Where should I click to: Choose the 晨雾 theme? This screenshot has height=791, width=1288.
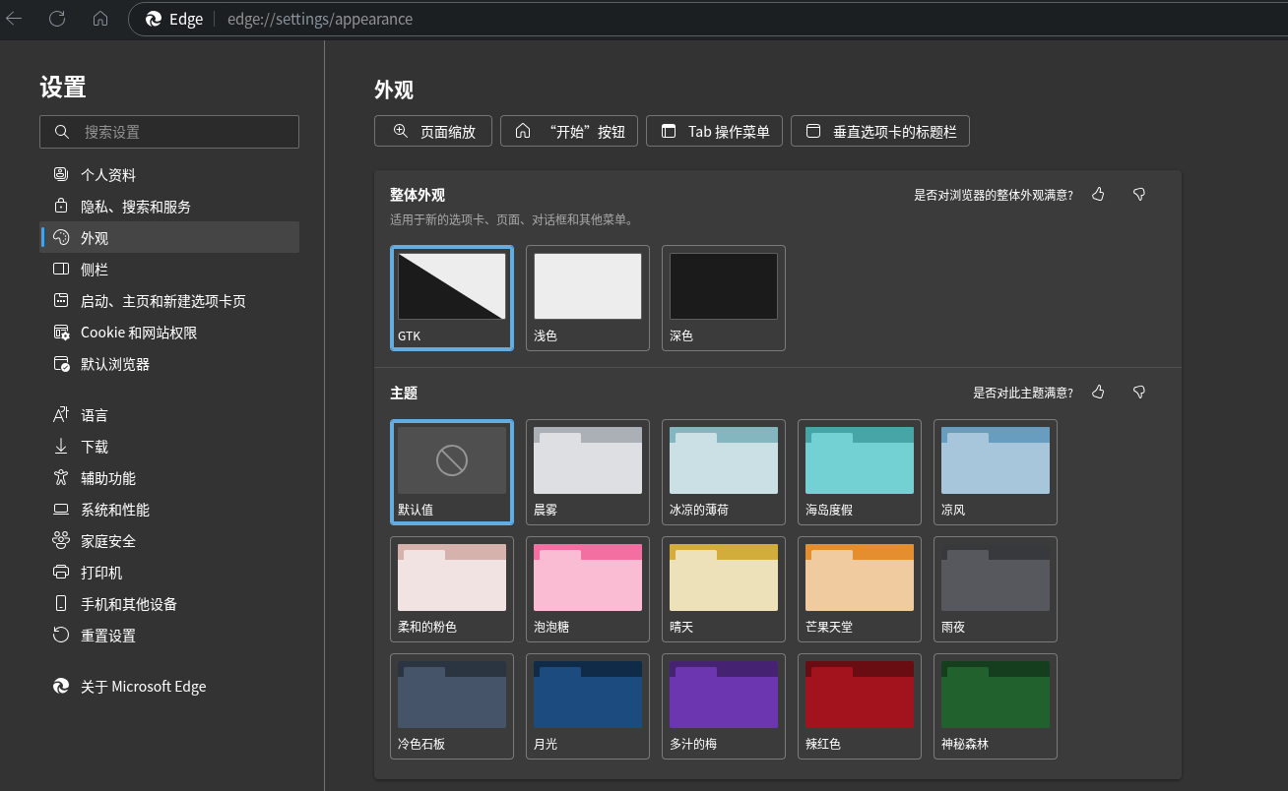coord(588,472)
